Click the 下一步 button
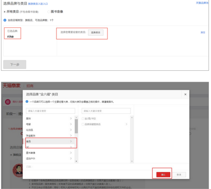211x189 pixels. pyautogui.click(x=15, y=64)
